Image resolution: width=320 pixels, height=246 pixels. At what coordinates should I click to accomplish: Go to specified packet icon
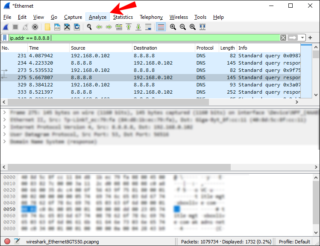pos(119,27)
